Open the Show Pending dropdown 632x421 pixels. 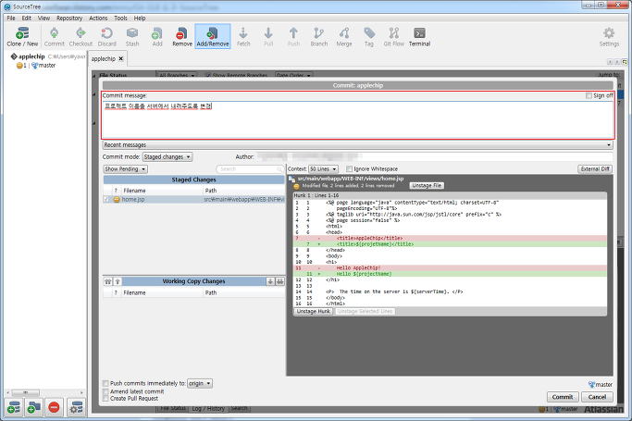[x=125, y=168]
